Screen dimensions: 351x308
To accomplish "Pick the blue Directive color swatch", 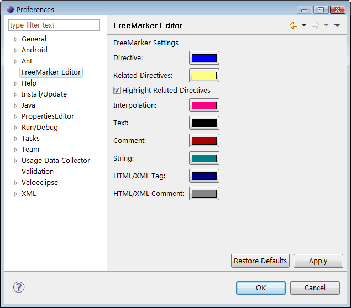I will pyautogui.click(x=204, y=58).
